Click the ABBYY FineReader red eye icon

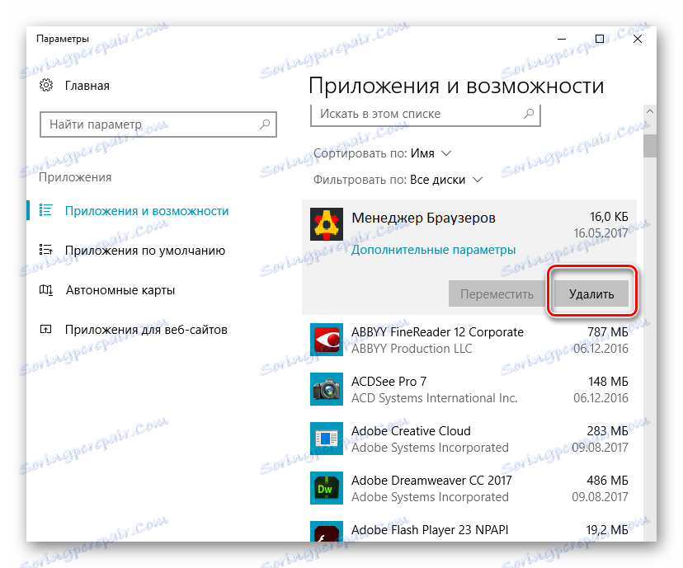[x=327, y=340]
